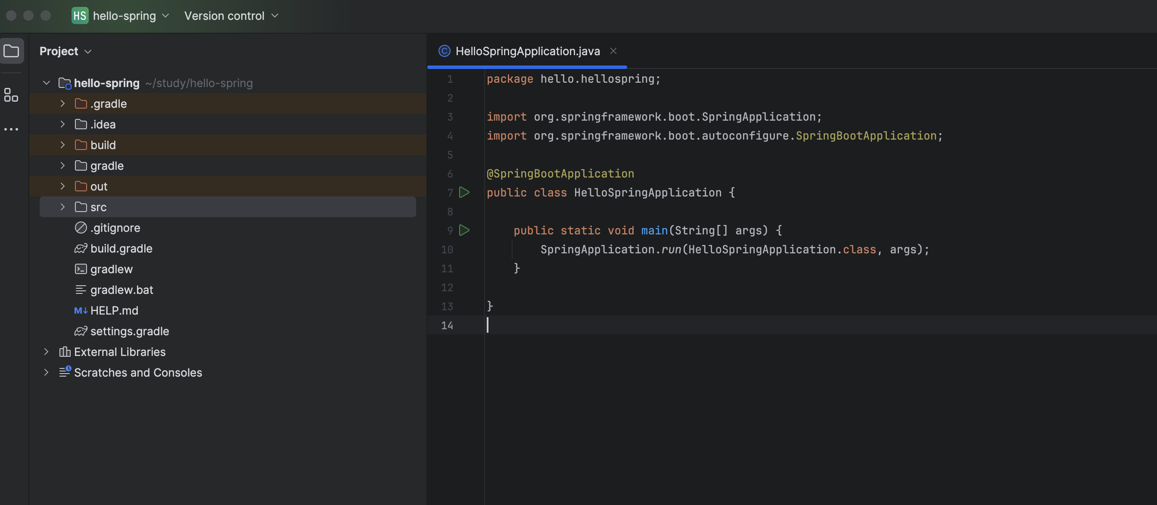Screen dimensions: 1157x505
Task: Open the gradlew script file
Action: [111, 269]
